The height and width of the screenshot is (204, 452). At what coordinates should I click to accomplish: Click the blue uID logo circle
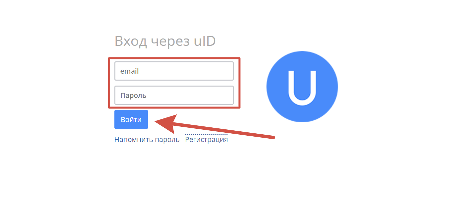[302, 87]
